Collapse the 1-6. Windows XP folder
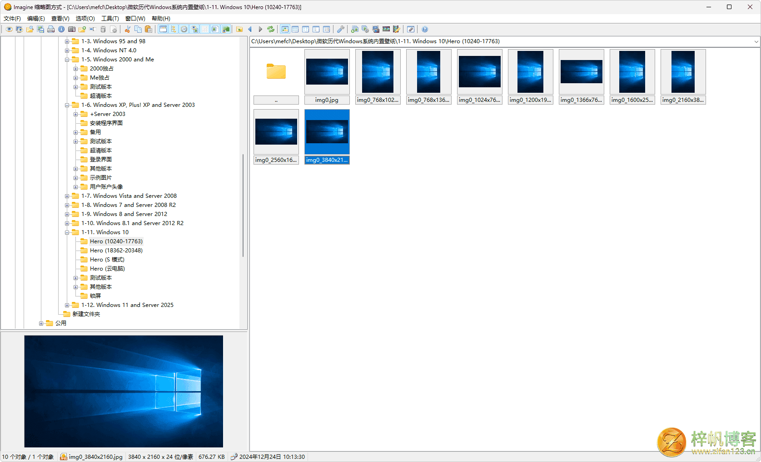761x462 pixels. point(67,105)
